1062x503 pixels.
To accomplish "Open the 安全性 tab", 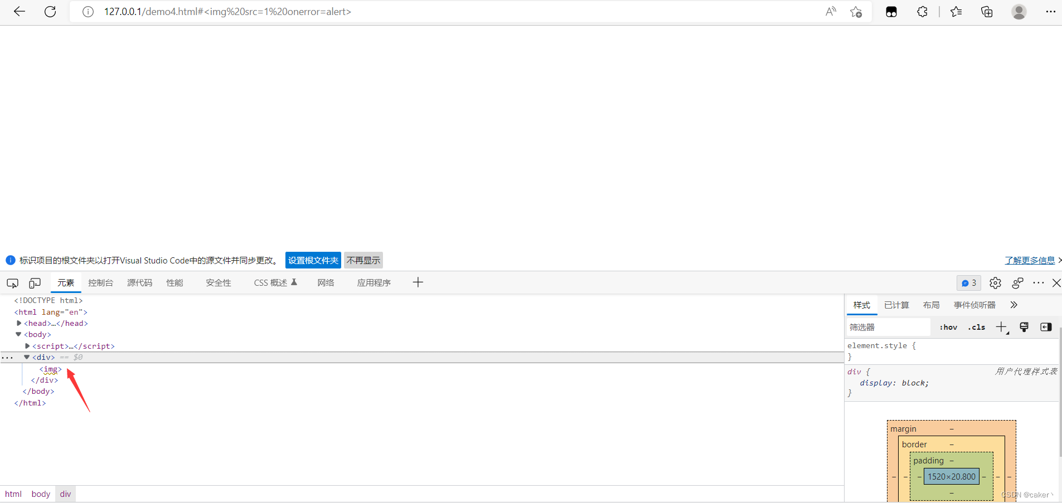I will [219, 283].
